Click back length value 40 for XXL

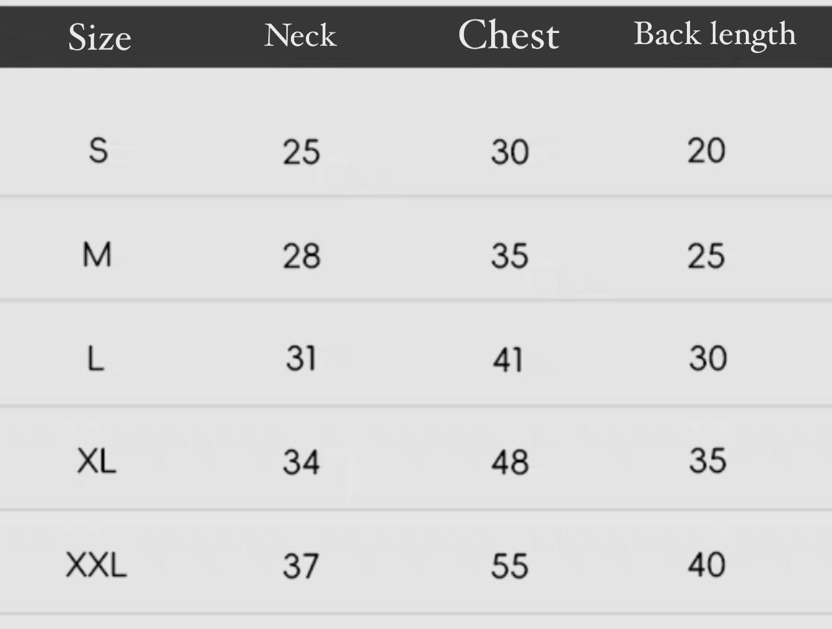coord(706,565)
